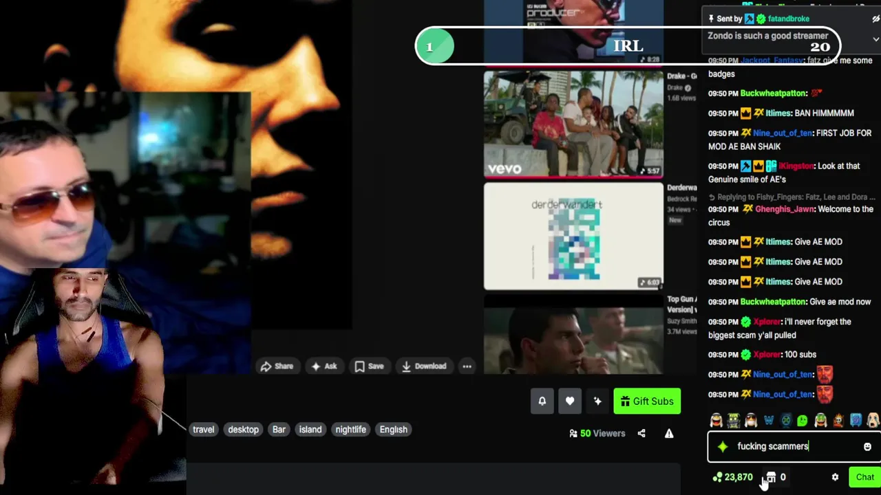Click Itlimes on "BAN HIMMMMM" message
The image size is (881, 495).
[778, 113]
